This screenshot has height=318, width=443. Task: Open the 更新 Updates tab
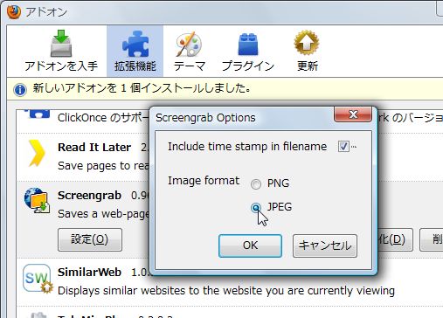pyautogui.click(x=307, y=52)
